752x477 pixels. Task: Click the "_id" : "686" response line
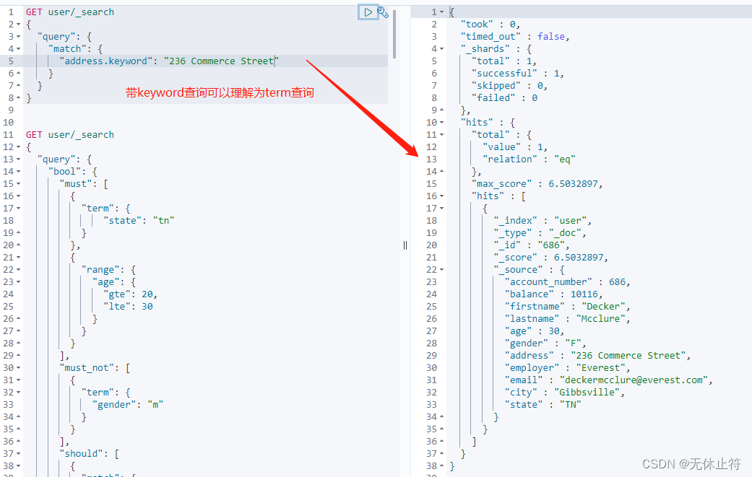[x=532, y=245]
